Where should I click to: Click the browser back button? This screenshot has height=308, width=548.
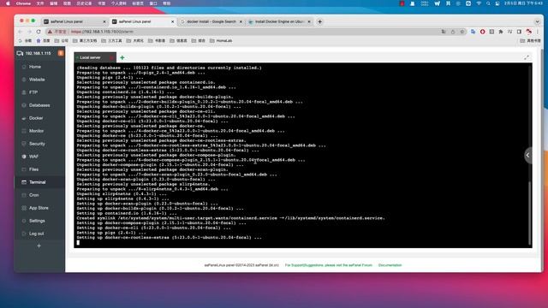click(21, 32)
